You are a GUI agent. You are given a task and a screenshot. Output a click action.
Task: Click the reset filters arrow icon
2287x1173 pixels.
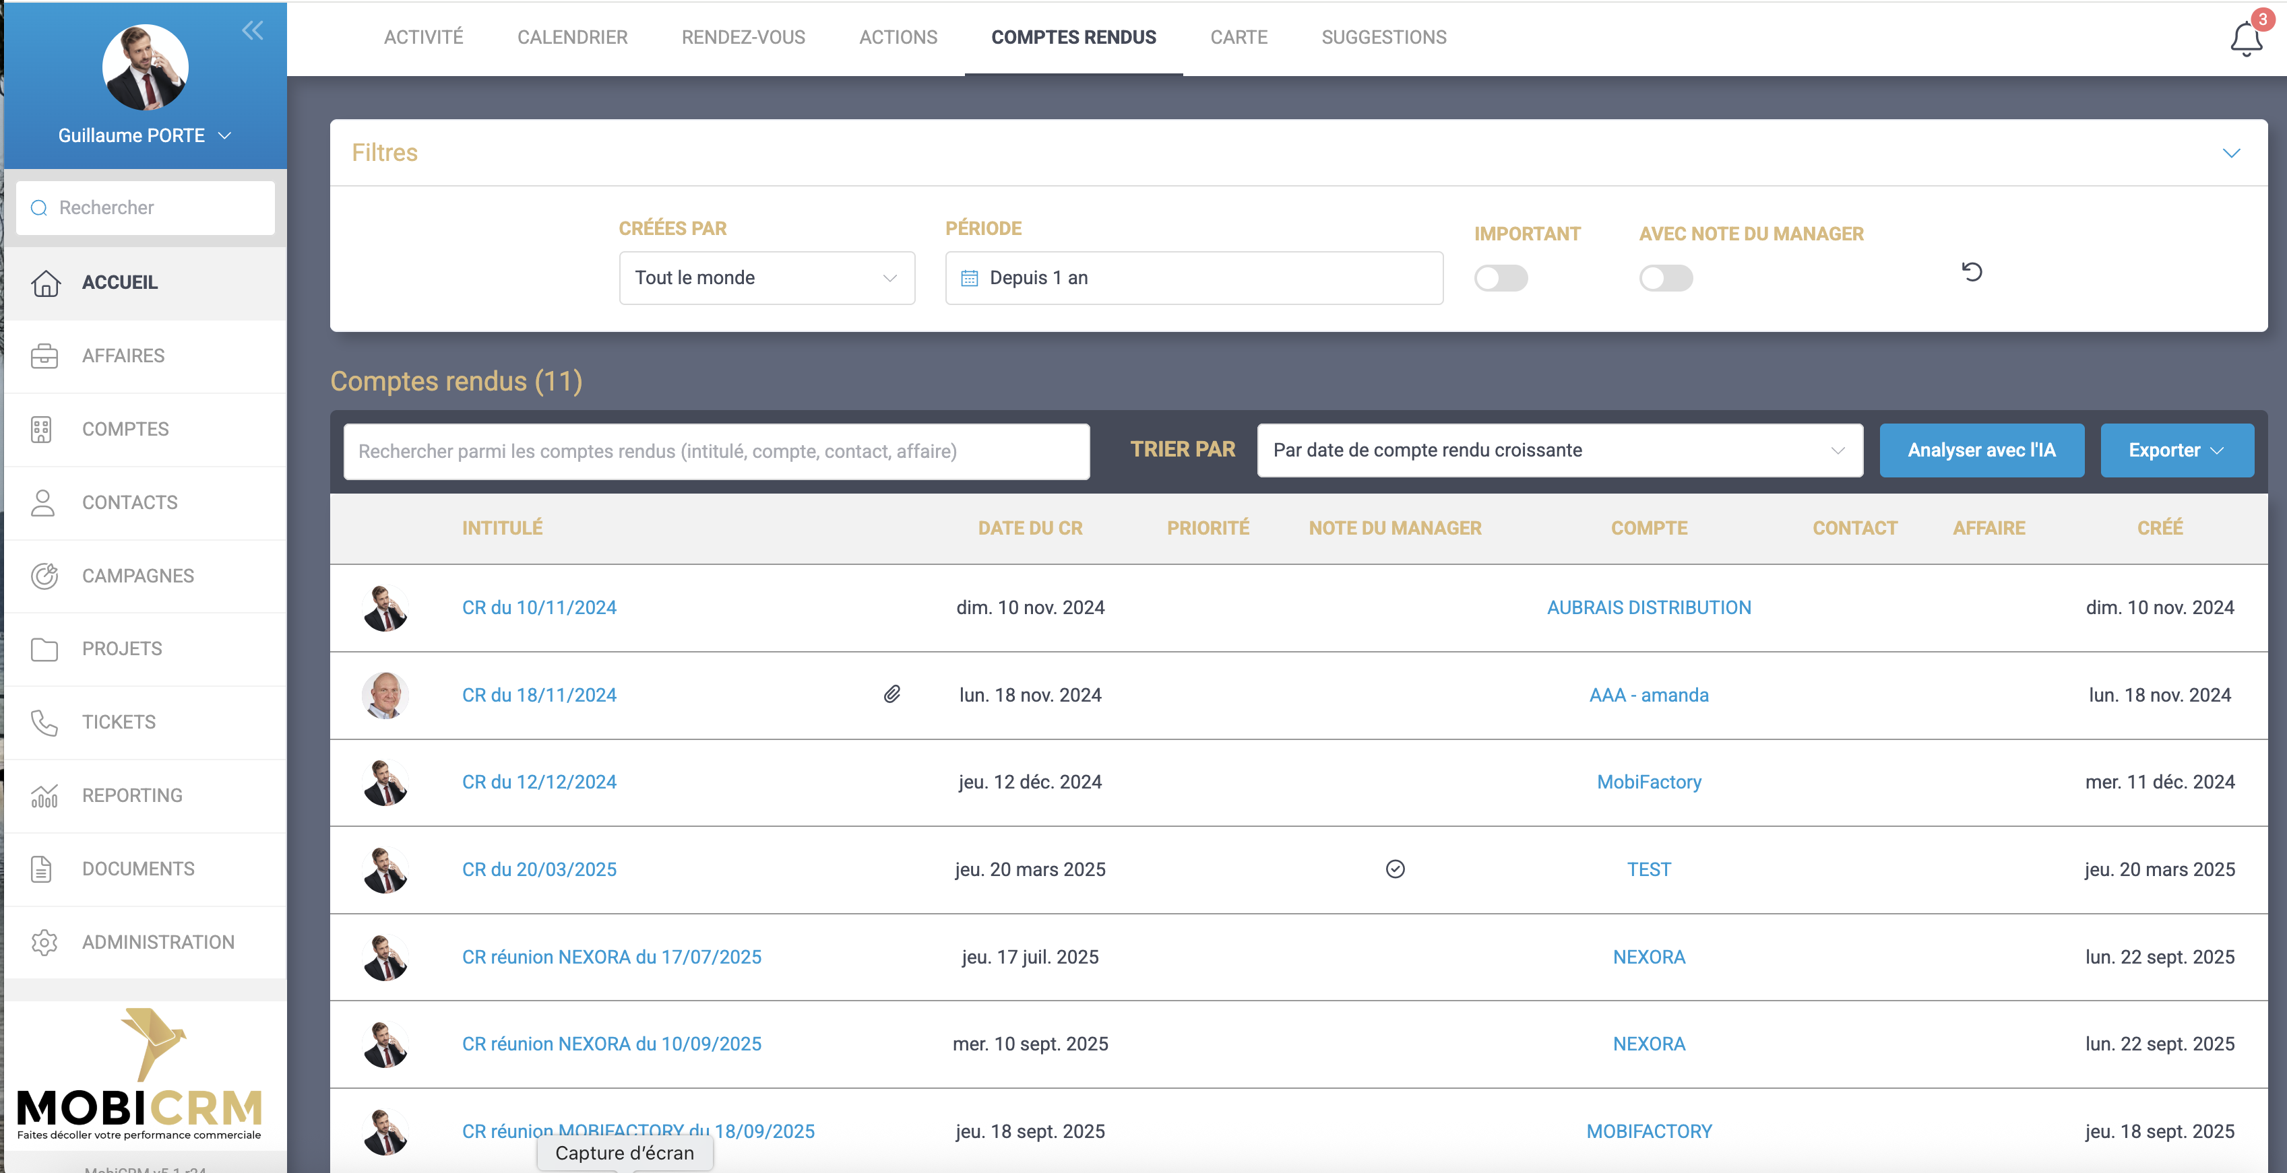click(x=1972, y=271)
